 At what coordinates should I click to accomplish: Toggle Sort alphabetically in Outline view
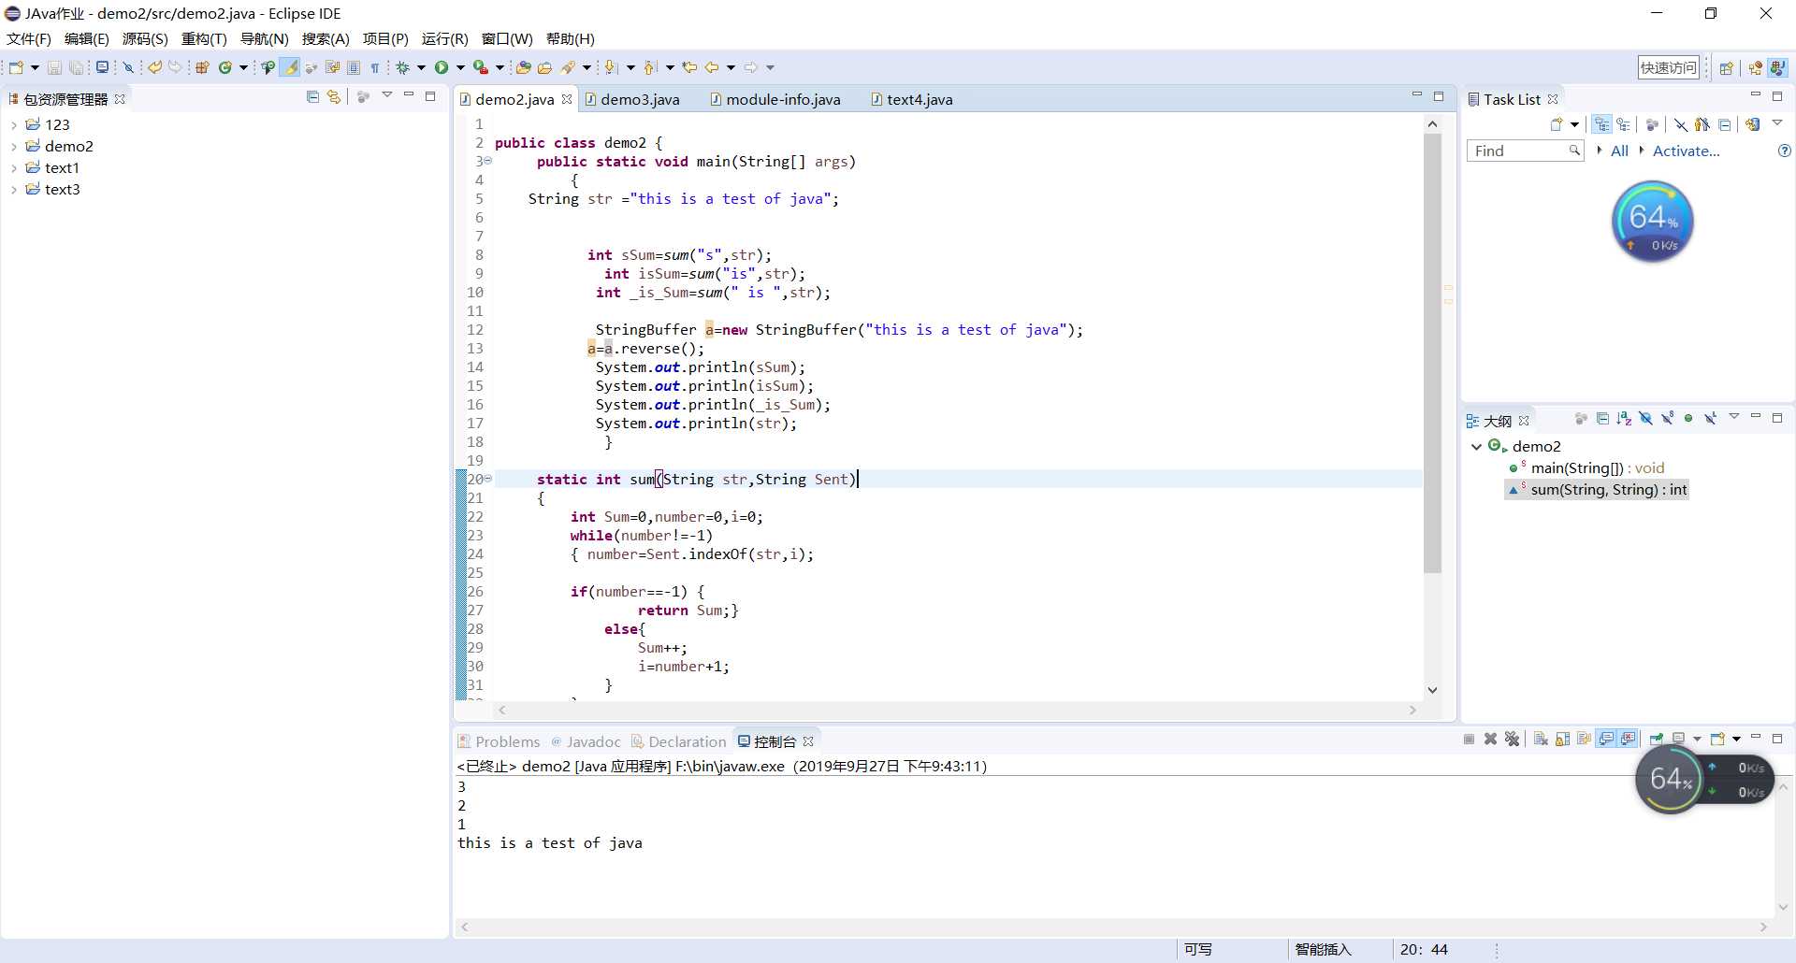[x=1624, y=419]
